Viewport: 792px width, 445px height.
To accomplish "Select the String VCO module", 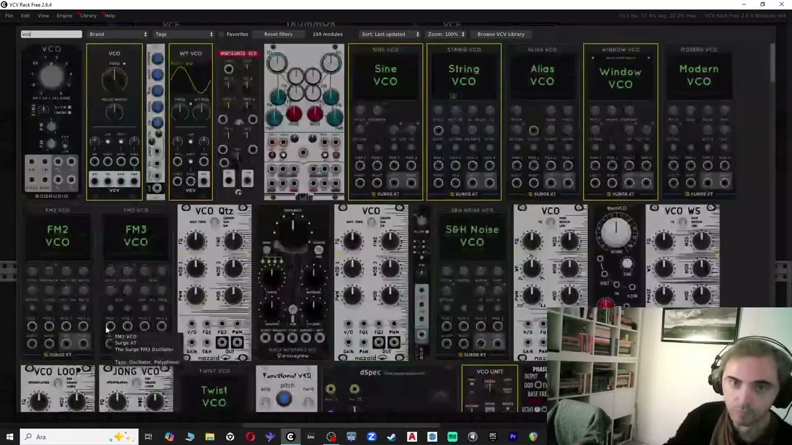I will pos(464,122).
